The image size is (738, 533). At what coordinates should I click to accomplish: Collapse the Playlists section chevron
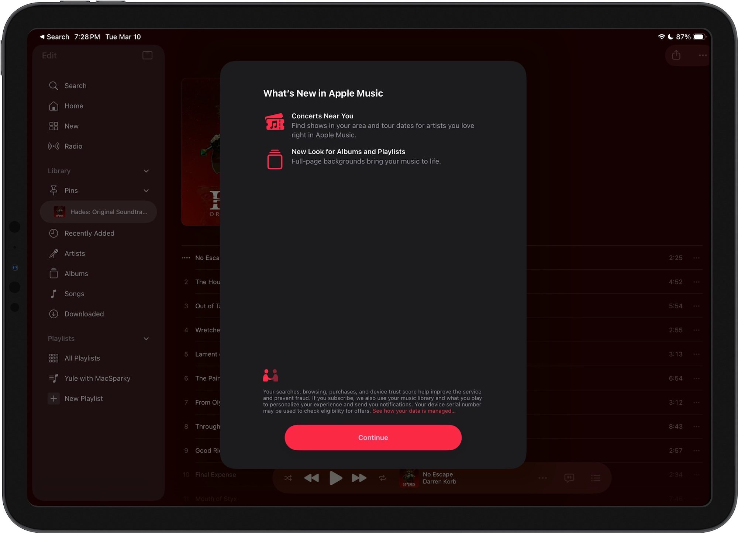coord(146,338)
